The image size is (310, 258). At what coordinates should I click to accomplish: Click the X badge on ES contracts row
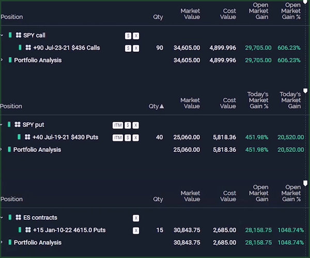136,218
